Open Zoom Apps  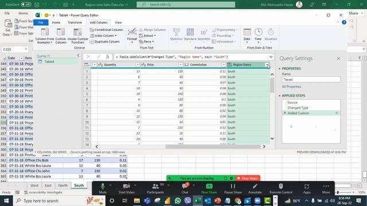pyautogui.click(x=307, y=188)
